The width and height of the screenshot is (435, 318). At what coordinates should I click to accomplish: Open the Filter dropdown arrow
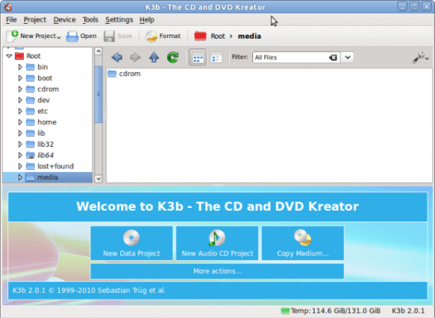(x=348, y=58)
